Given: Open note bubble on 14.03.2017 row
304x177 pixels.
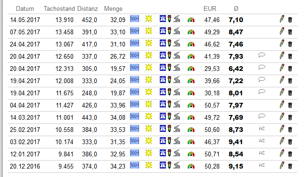Looking at the screenshot, I should [262, 116].
